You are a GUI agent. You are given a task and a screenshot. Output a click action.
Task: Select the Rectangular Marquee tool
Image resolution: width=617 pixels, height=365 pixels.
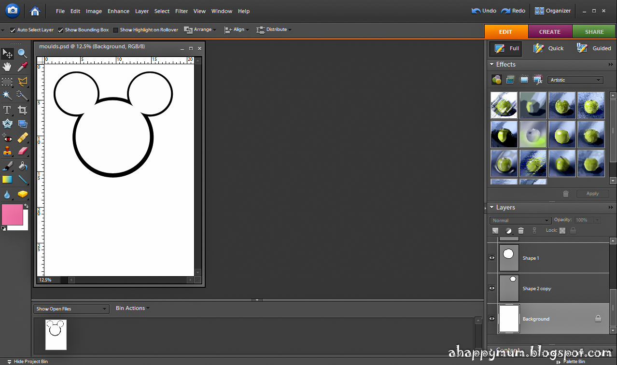[7, 82]
